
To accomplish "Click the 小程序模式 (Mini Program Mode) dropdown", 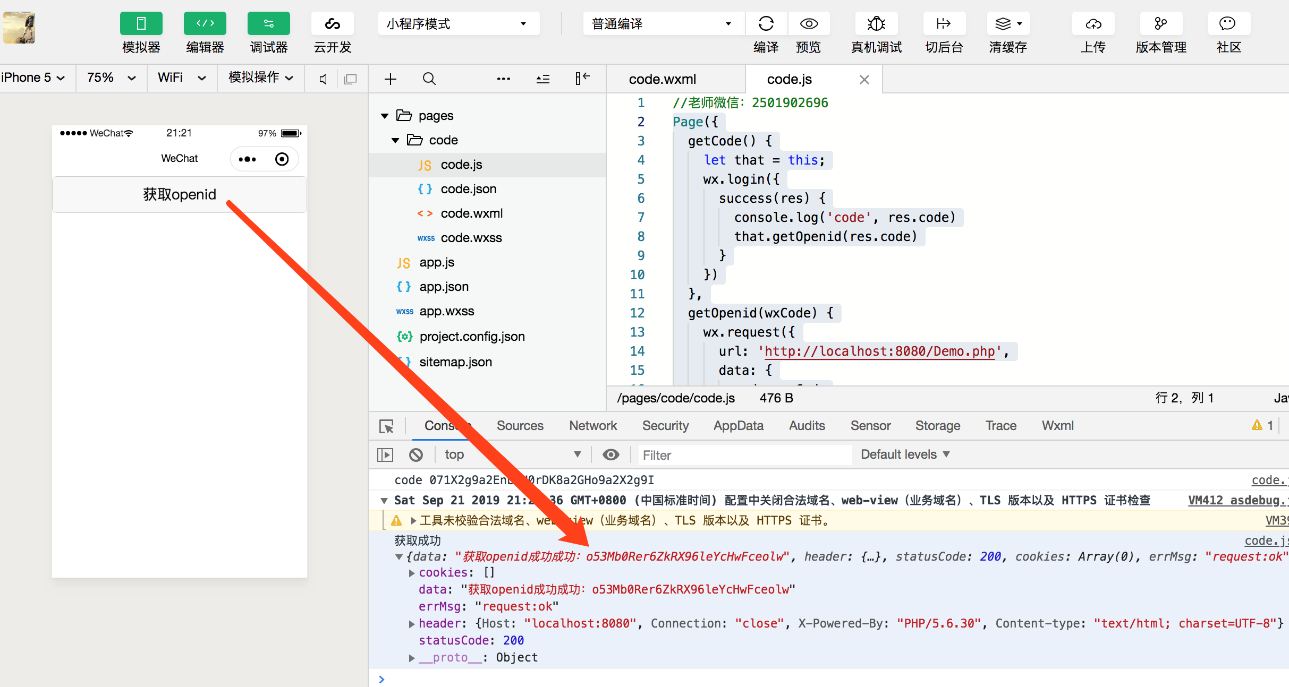I will (457, 24).
